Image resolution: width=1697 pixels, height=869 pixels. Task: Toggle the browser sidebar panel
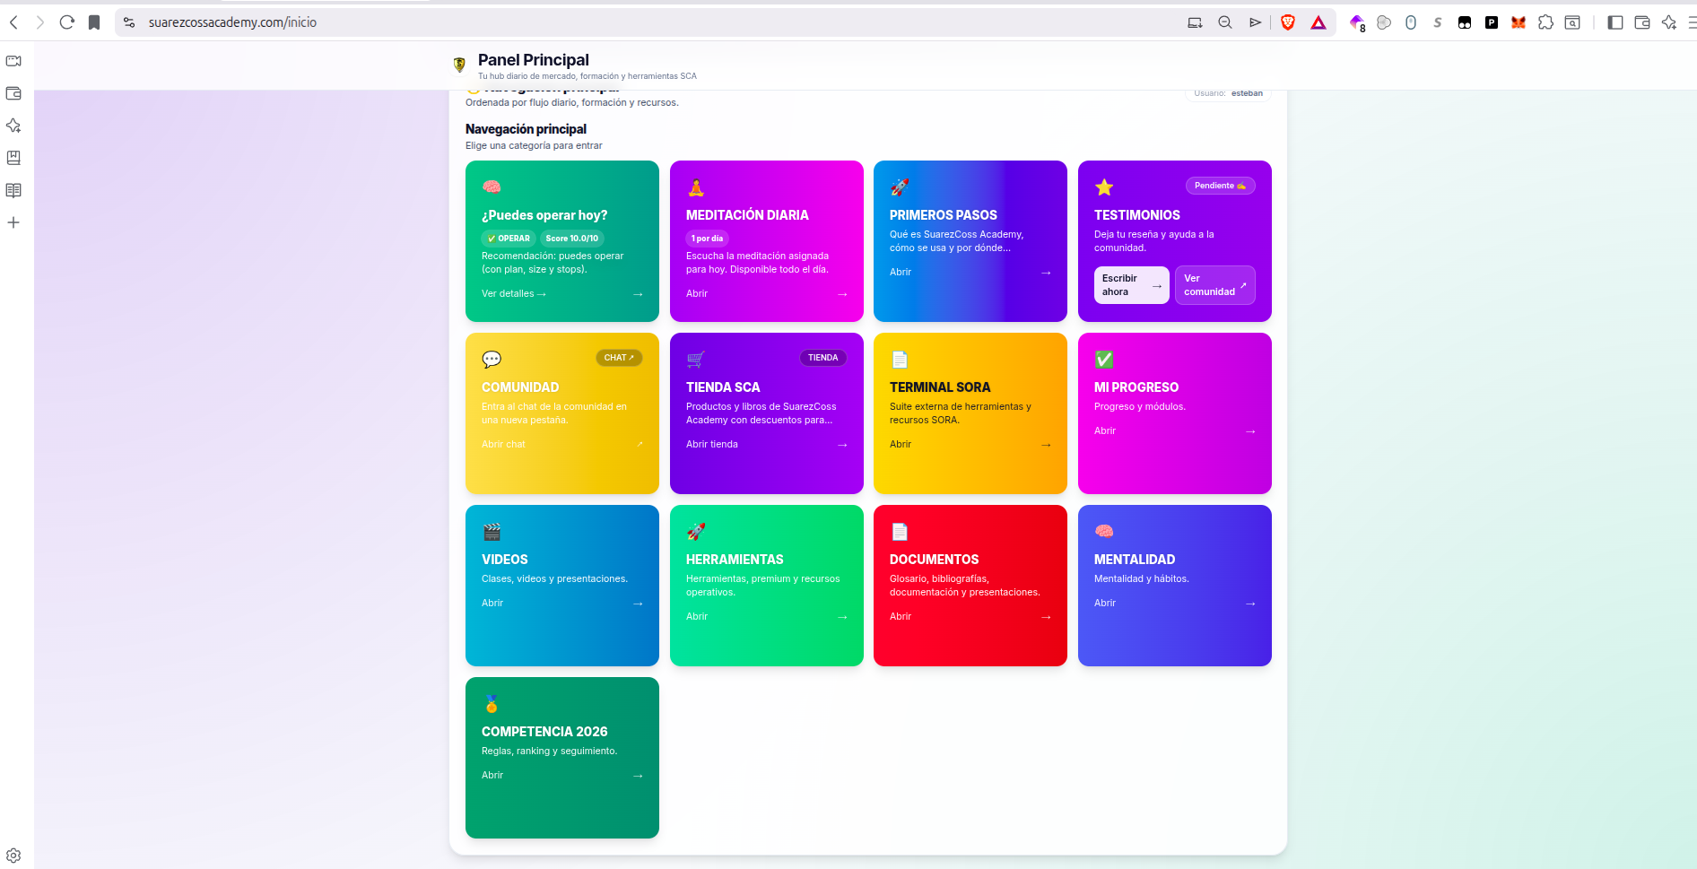click(x=1614, y=22)
